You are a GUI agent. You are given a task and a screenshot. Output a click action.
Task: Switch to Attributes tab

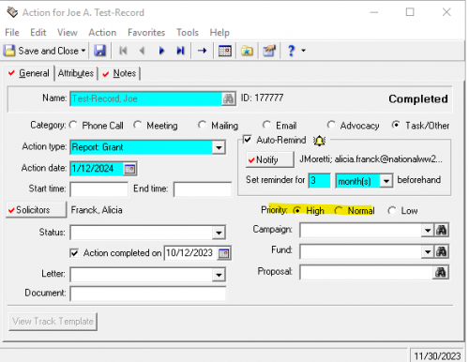tap(76, 73)
